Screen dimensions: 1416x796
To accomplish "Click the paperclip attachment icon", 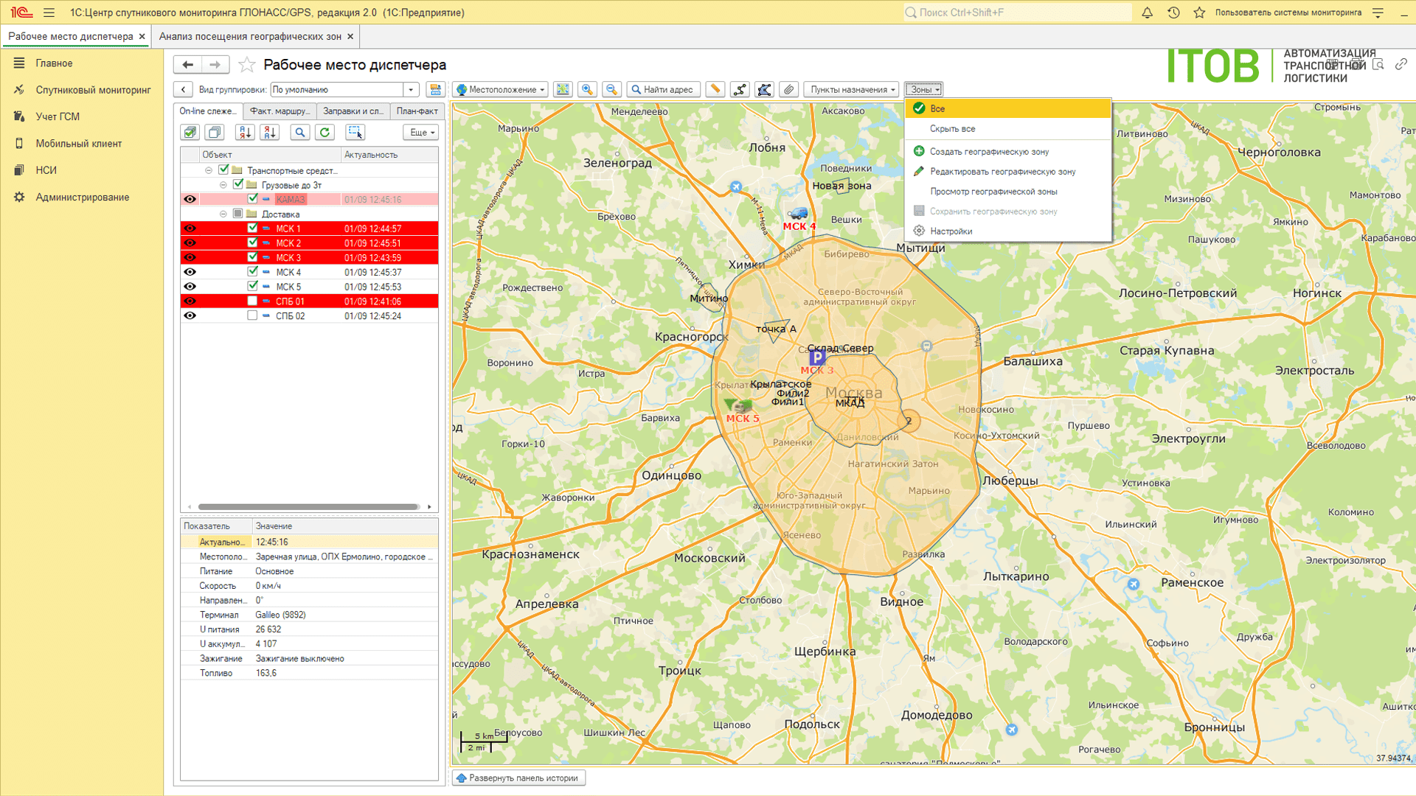I will [789, 89].
